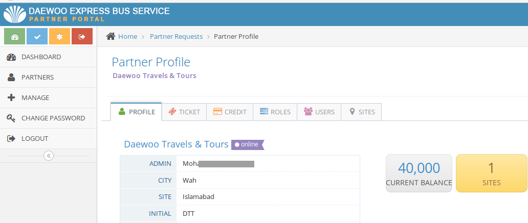Switch to the Ticket tab

184,112
